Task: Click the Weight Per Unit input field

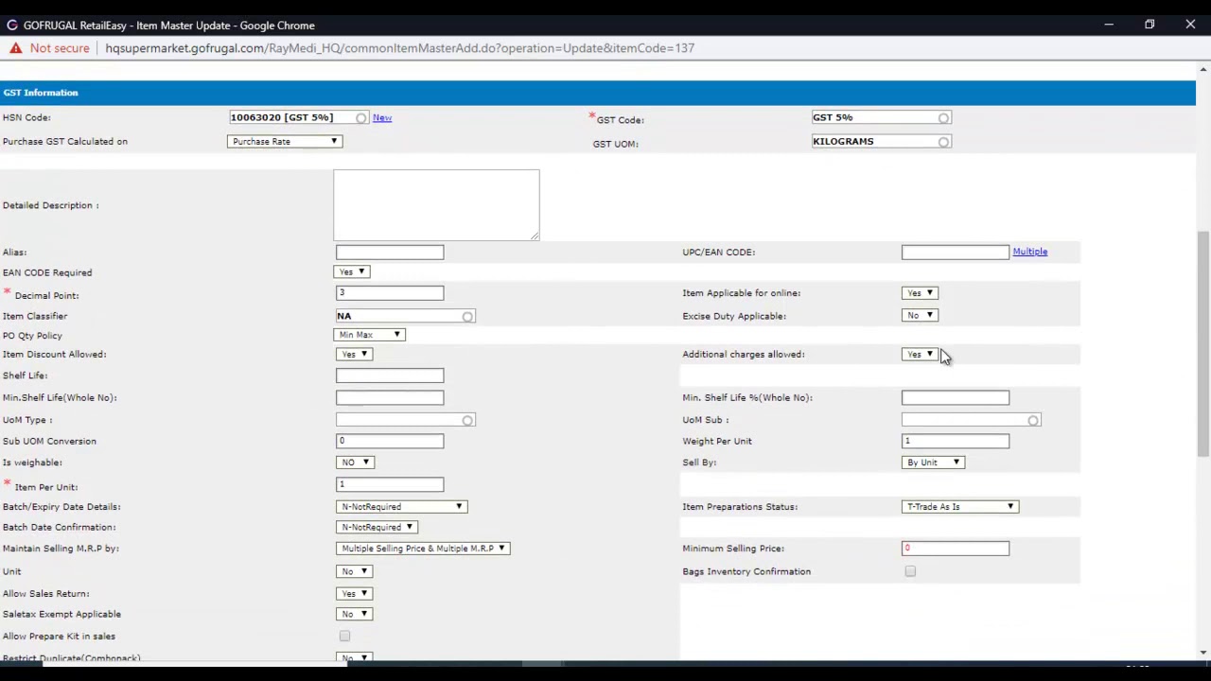Action: [956, 442]
